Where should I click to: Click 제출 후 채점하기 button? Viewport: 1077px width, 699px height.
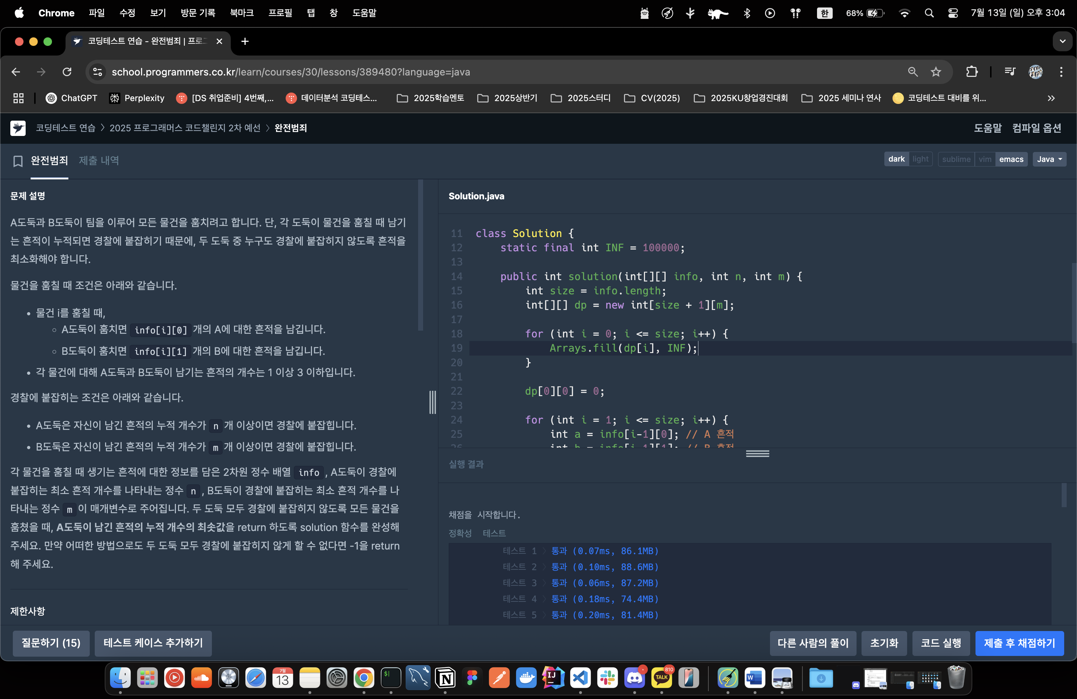(x=1019, y=643)
